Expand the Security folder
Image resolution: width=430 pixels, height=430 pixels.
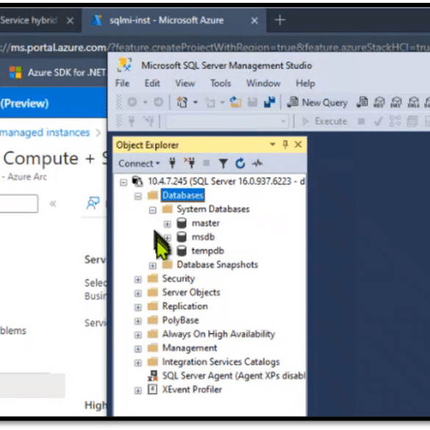(x=138, y=279)
